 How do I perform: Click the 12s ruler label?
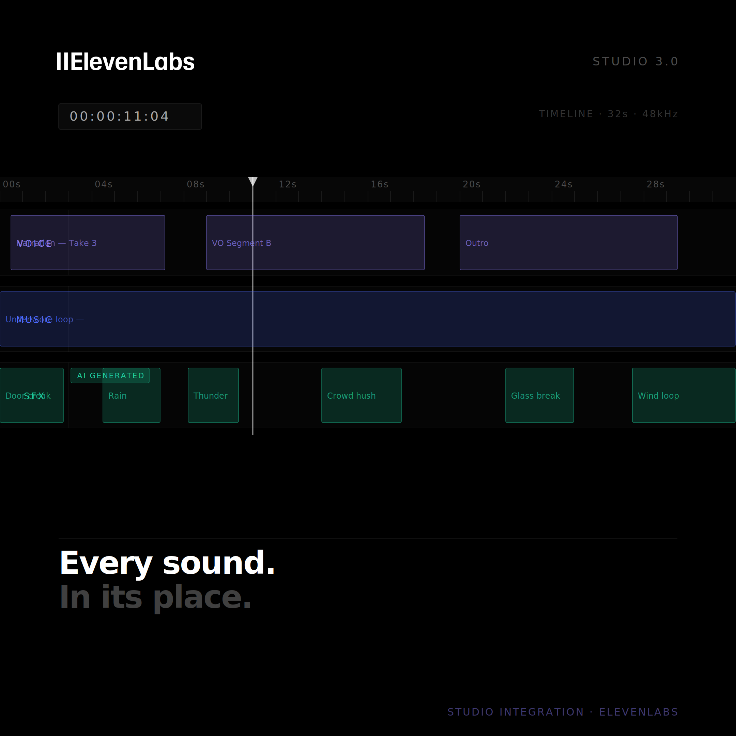pos(288,184)
